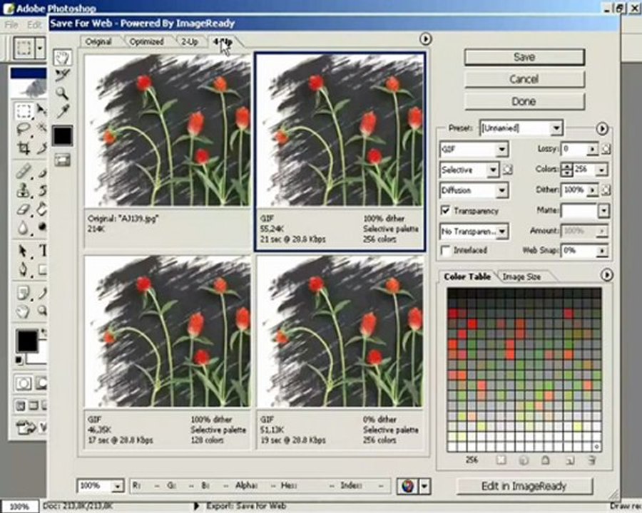Open the Image Size tab
This screenshot has width=642, height=513.
[x=521, y=276]
